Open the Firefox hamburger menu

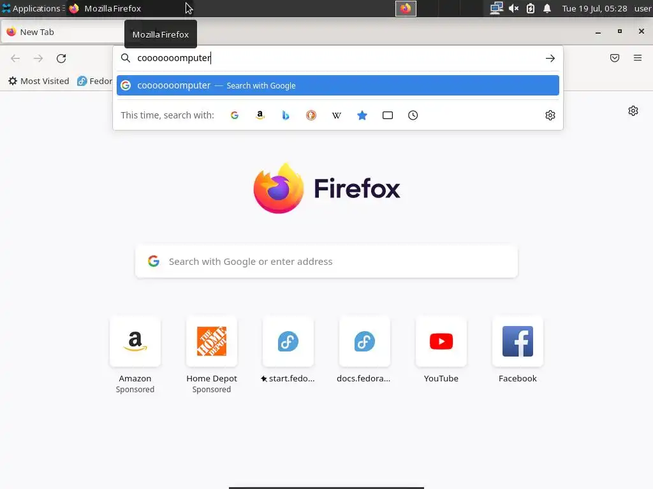[x=638, y=58]
